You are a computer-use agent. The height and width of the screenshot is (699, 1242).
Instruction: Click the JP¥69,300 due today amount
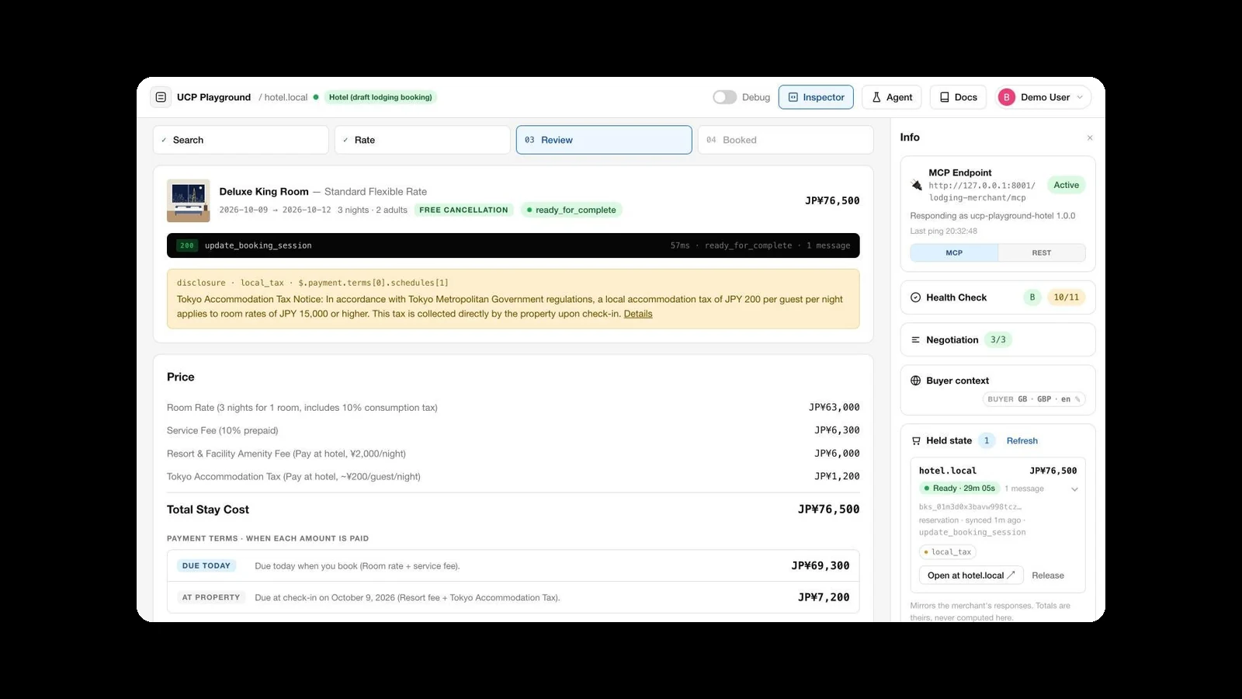point(820,565)
